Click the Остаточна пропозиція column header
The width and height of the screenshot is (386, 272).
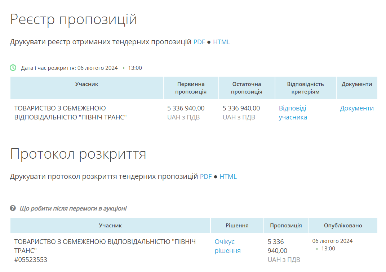[x=247, y=88]
